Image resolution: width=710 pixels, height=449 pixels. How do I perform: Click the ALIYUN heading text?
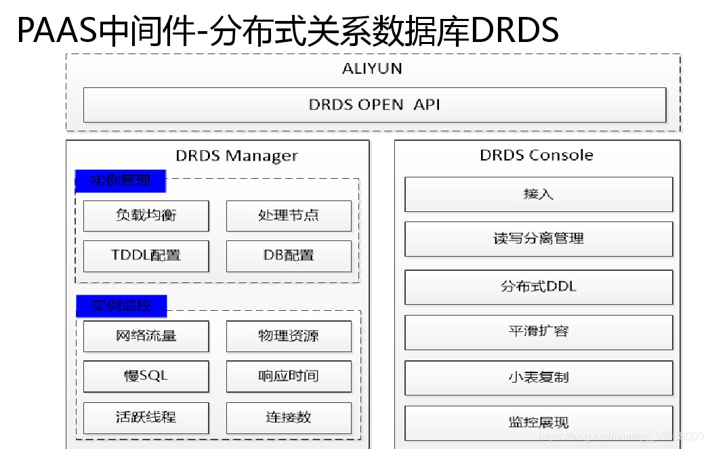(x=372, y=69)
